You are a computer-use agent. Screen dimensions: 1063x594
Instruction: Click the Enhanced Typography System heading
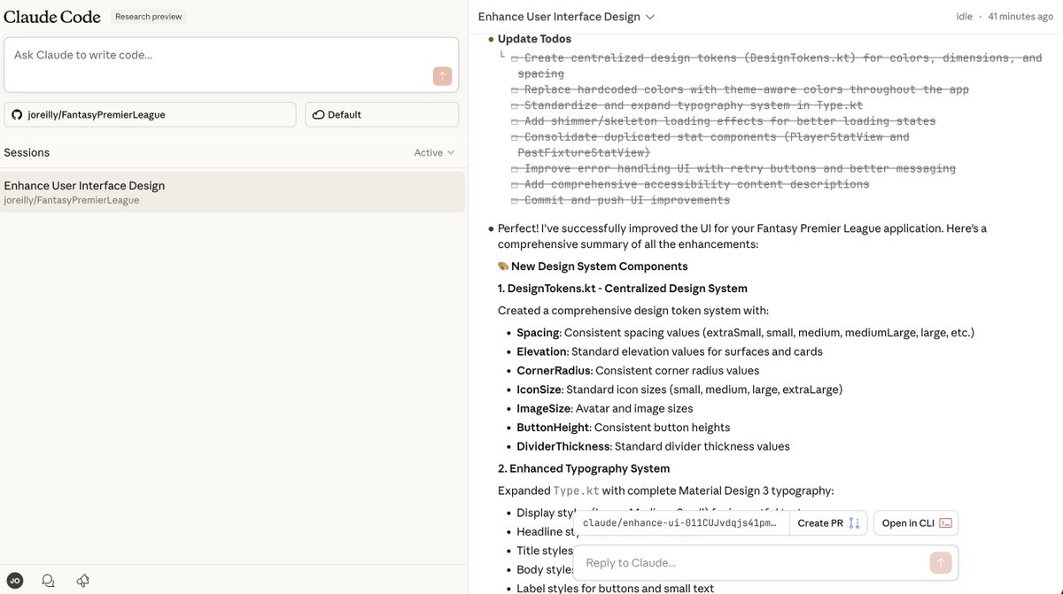(584, 469)
